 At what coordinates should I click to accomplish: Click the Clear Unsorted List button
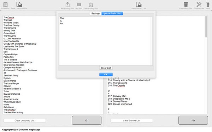coord(25,120)
